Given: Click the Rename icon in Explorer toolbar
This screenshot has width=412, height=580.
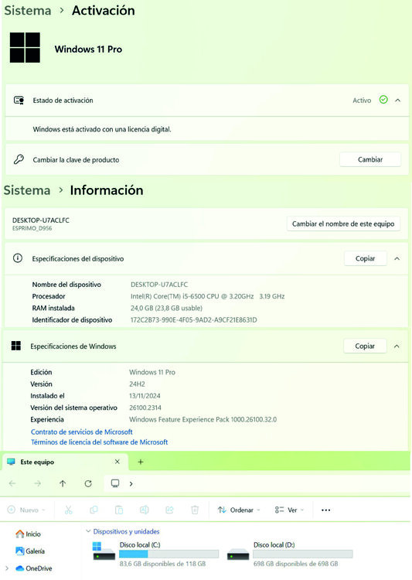Looking at the screenshot, I should [x=145, y=510].
